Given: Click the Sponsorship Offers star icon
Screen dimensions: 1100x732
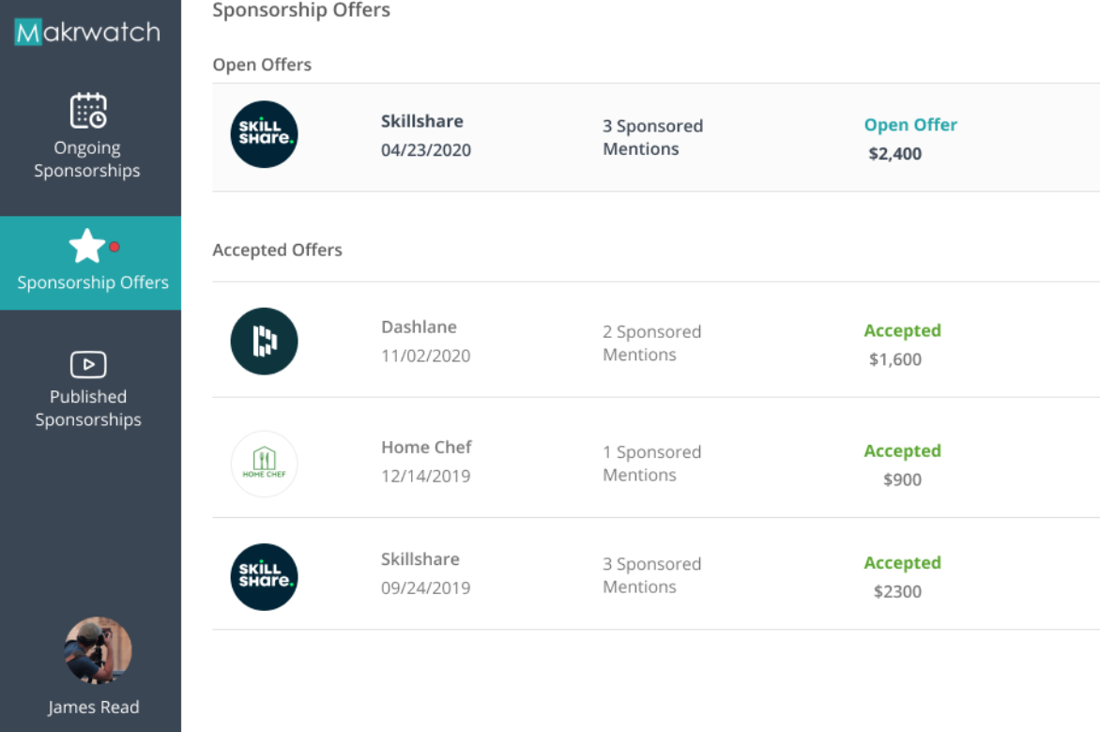Looking at the screenshot, I should tap(88, 246).
